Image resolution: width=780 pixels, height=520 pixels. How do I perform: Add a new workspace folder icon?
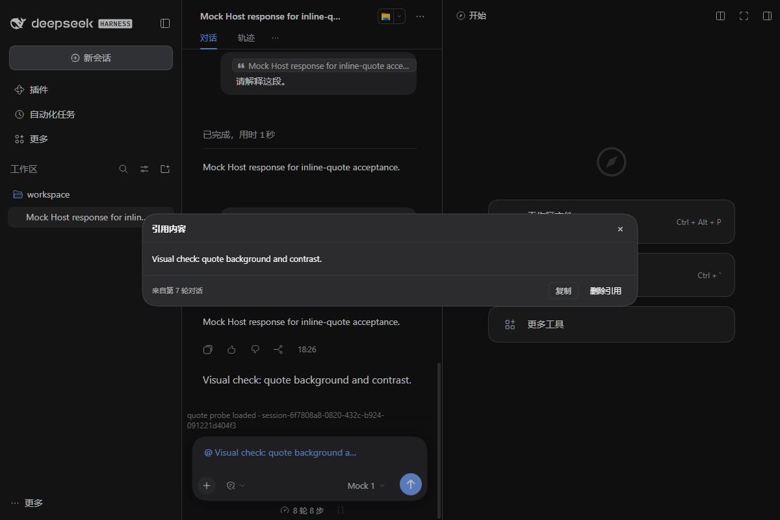pyautogui.click(x=165, y=169)
